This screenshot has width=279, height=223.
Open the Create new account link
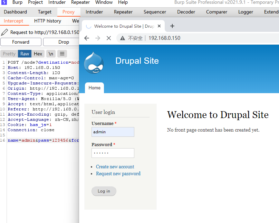click(x=115, y=167)
